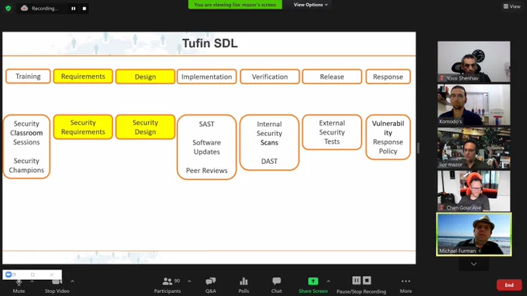Image resolution: width=527 pixels, height=296 pixels.
Task: Click the cloud Recording indicator
Action: (40, 9)
